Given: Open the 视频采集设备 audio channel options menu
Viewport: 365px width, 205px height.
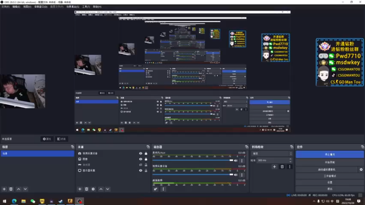Looking at the screenshot, I should (x=242, y=175).
